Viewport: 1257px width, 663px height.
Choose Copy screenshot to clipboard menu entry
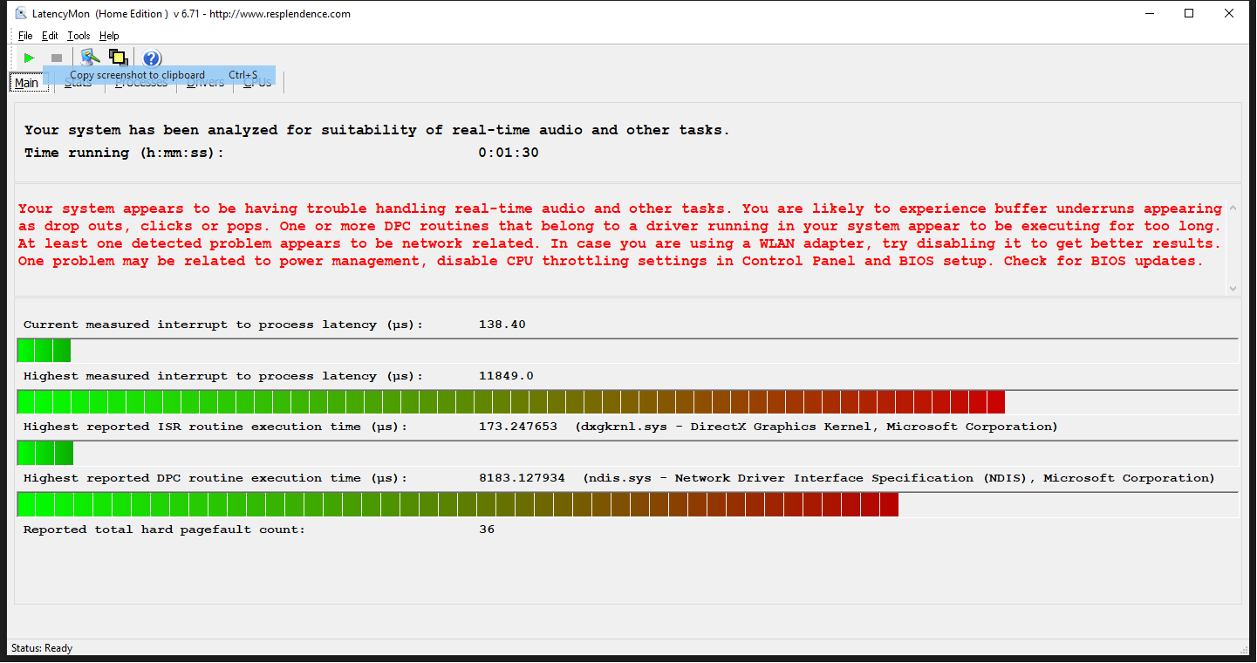pos(159,75)
